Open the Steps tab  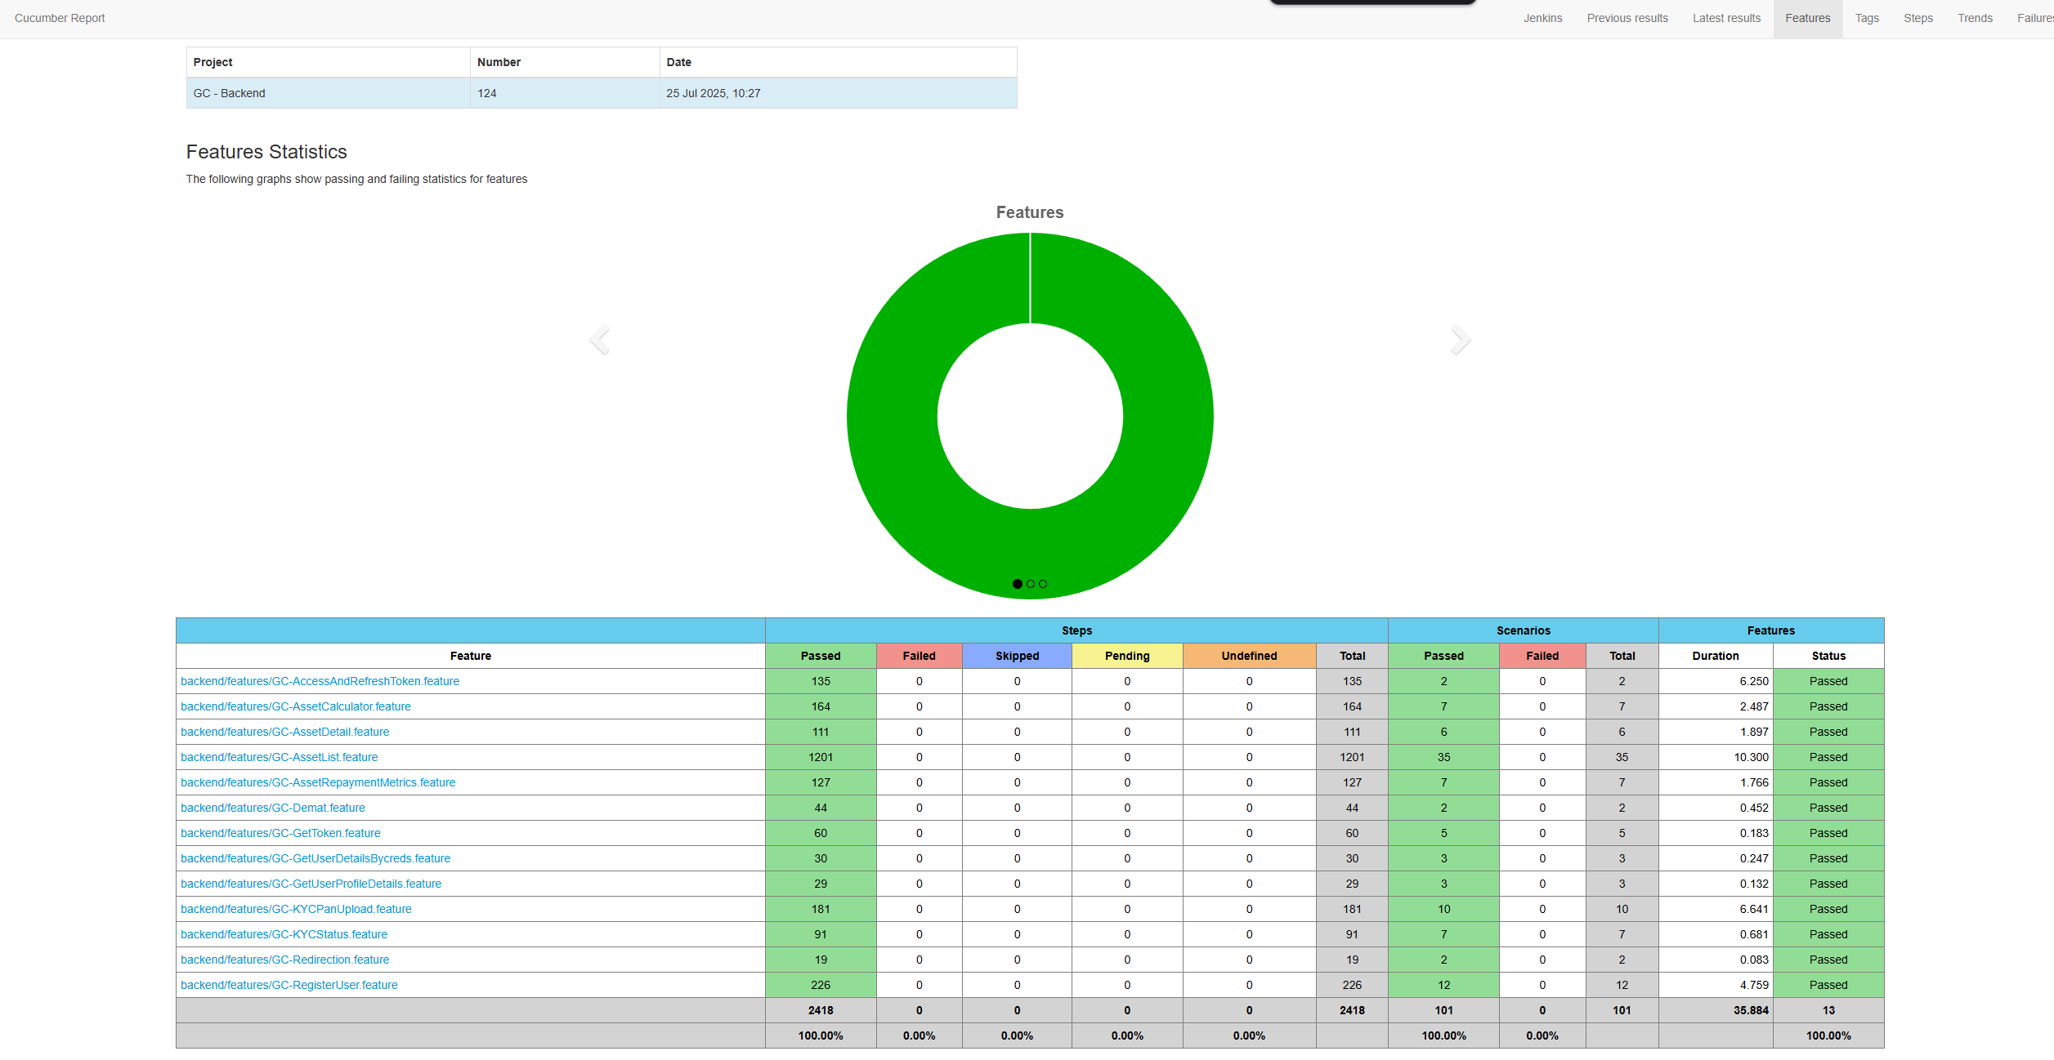point(1918,18)
